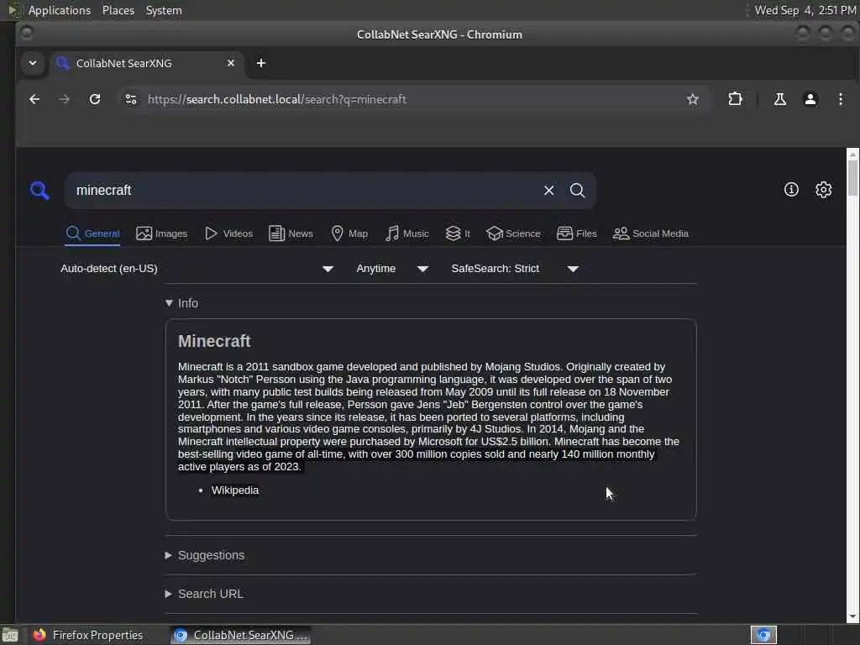Click the tab favicon magnifier icon
The height and width of the screenshot is (645, 860).
tap(62, 63)
